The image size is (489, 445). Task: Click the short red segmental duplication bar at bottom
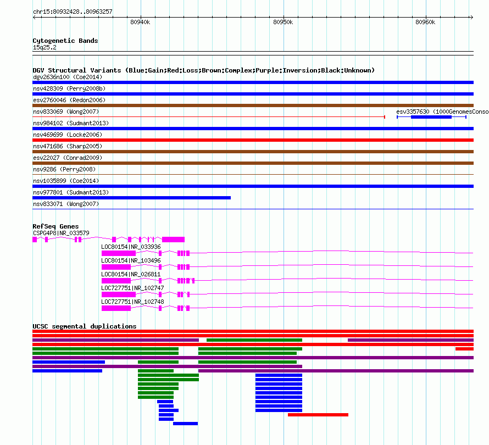(x=318, y=415)
